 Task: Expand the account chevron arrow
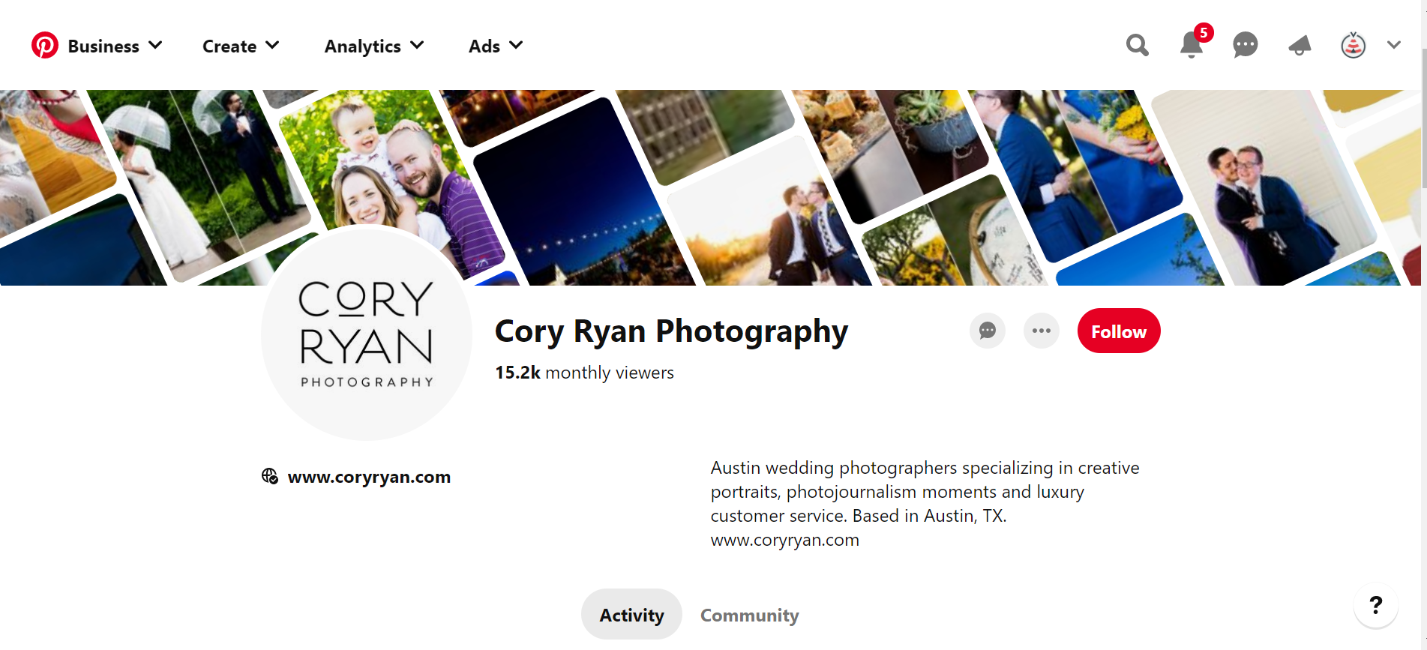(x=1393, y=46)
